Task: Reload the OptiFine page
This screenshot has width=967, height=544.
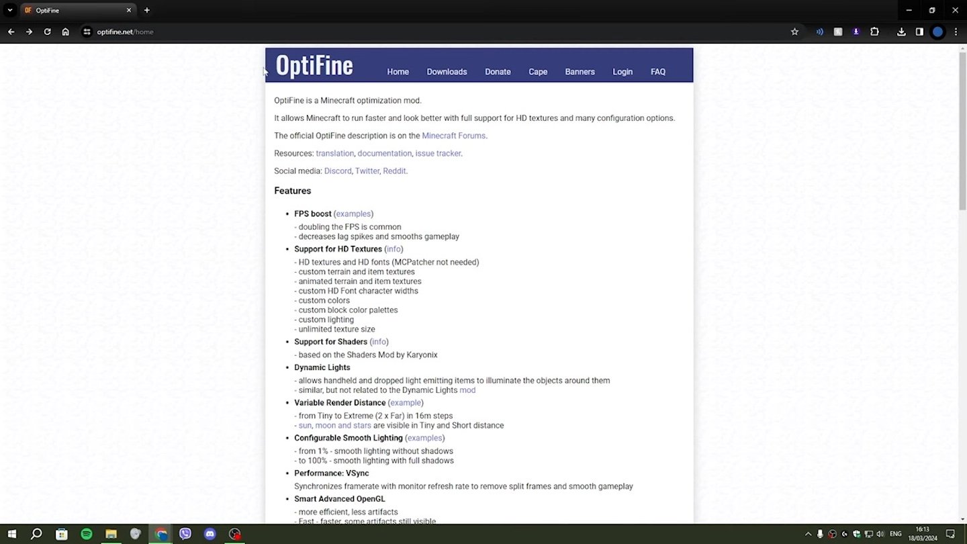Action: point(47,32)
